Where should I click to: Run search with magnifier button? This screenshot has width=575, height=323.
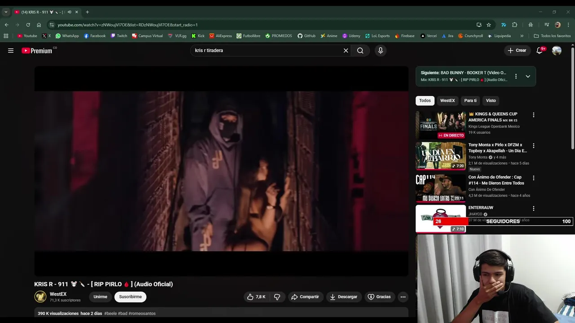click(x=360, y=51)
